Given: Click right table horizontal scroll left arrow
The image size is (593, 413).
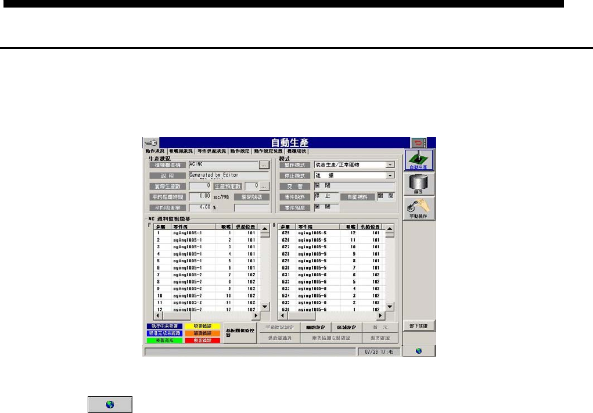Looking at the screenshot, I should click(x=282, y=315).
